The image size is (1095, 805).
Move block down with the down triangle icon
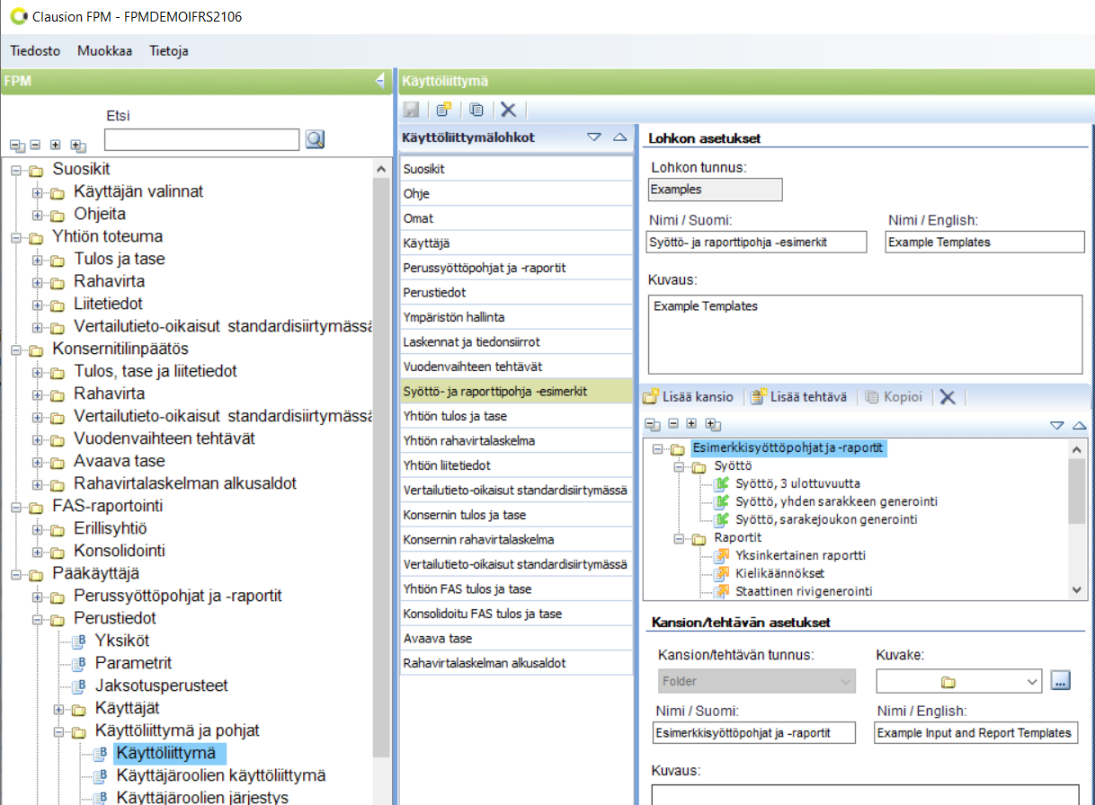point(593,137)
